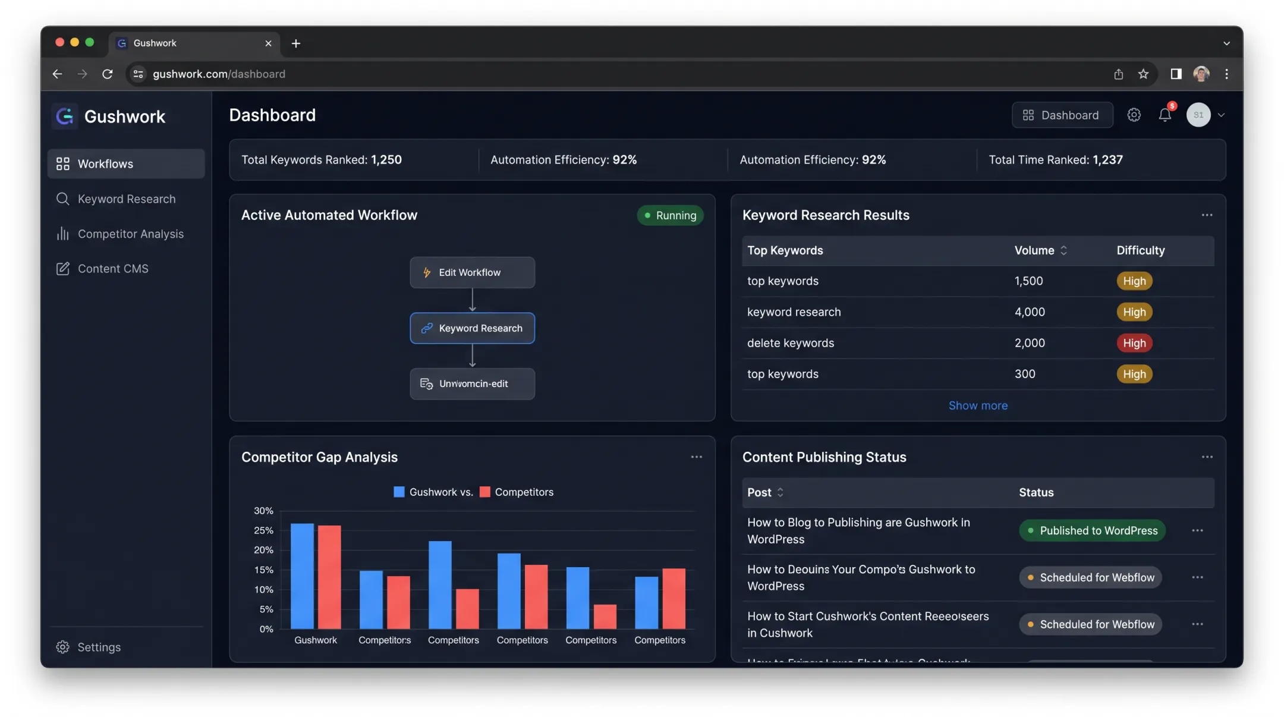
Task: Click the Difficulty column header
Action: click(x=1140, y=250)
